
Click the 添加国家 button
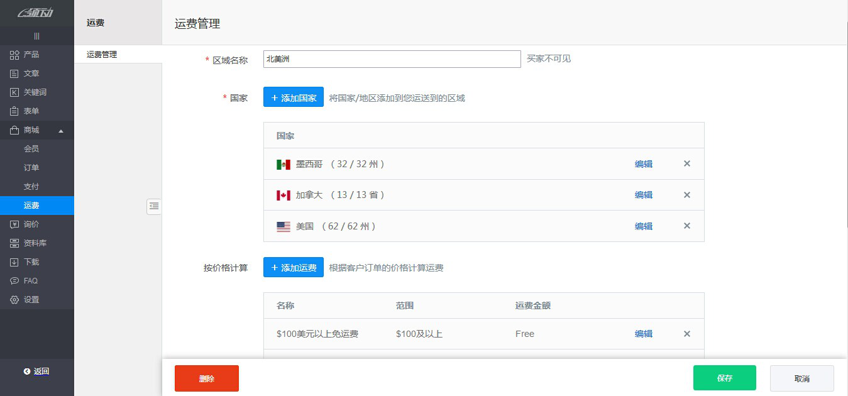293,97
